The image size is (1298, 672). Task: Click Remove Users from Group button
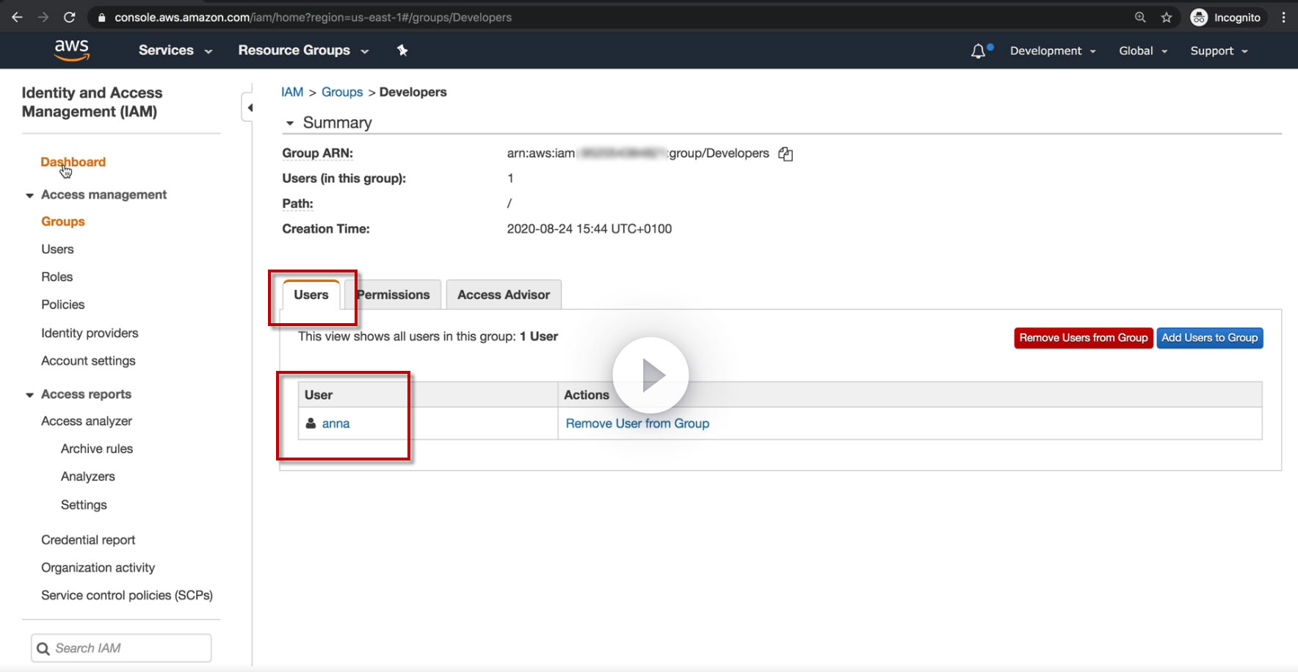pyautogui.click(x=1083, y=338)
